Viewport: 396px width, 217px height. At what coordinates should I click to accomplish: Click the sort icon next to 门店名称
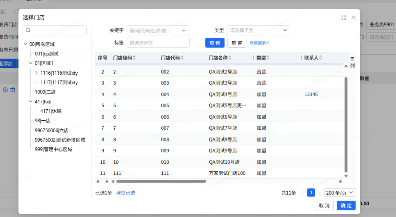[230, 58]
